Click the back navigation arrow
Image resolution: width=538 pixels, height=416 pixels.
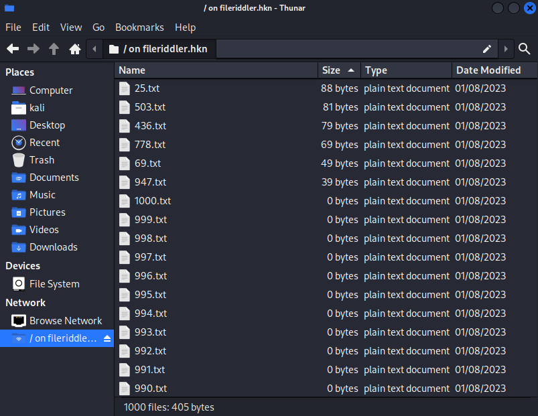[13, 49]
